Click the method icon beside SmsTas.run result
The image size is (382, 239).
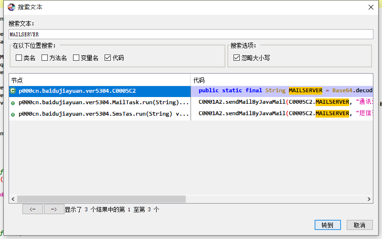pos(13,115)
